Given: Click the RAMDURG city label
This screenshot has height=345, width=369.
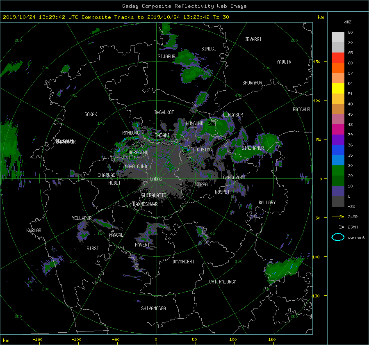Looking at the screenshot, I should click(131, 133).
